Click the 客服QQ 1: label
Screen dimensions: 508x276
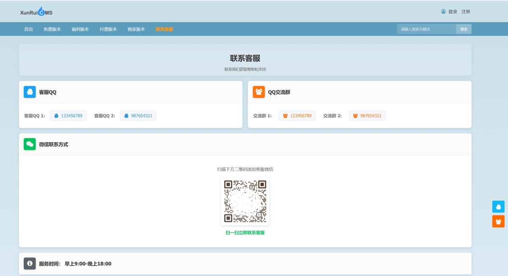coord(35,116)
